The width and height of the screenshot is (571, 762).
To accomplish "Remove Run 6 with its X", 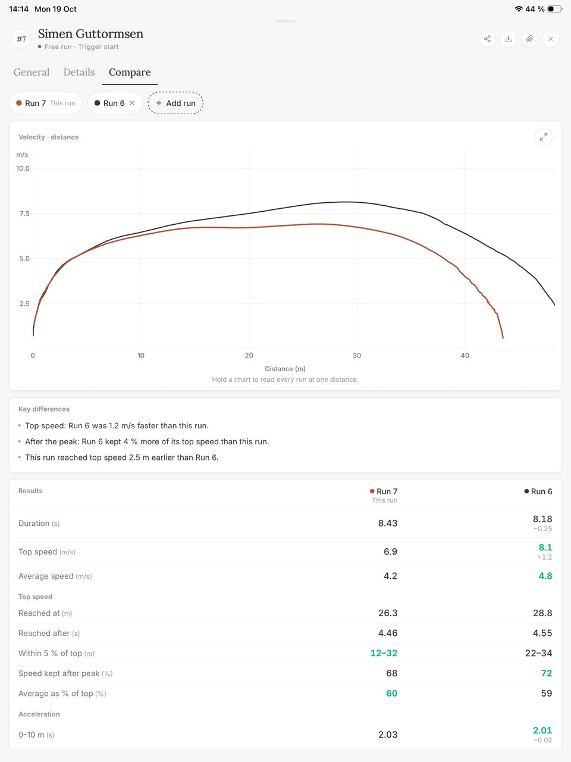I will (x=132, y=103).
